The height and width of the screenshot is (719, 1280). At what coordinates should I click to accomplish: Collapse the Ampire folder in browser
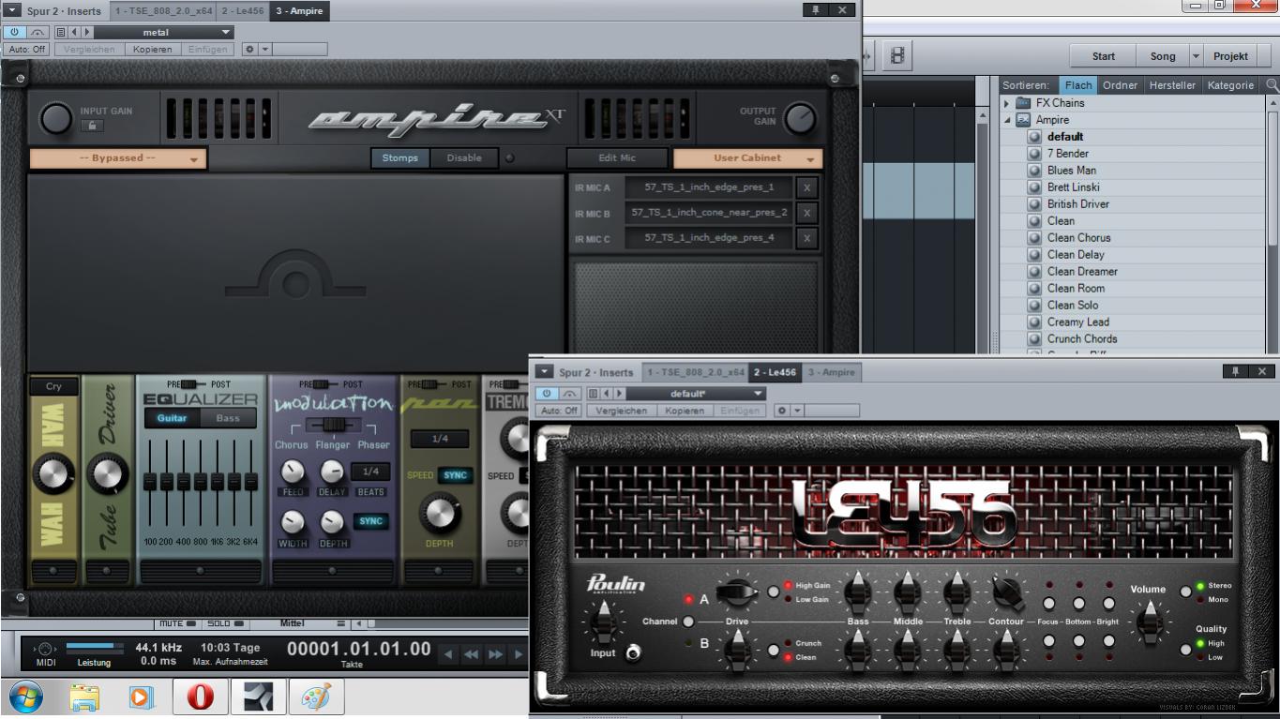(1007, 120)
